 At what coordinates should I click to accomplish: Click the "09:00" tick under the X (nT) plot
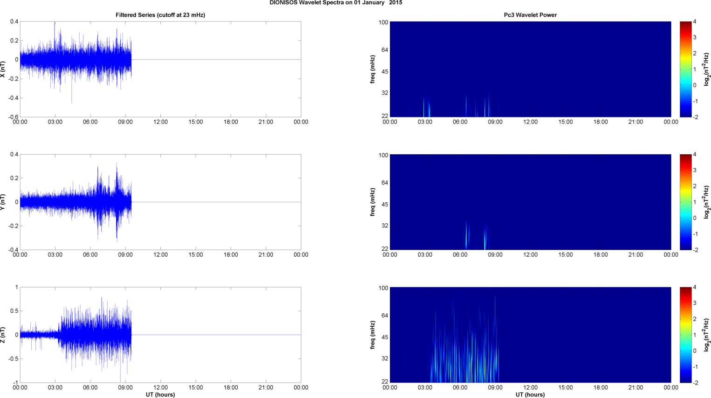click(125, 122)
